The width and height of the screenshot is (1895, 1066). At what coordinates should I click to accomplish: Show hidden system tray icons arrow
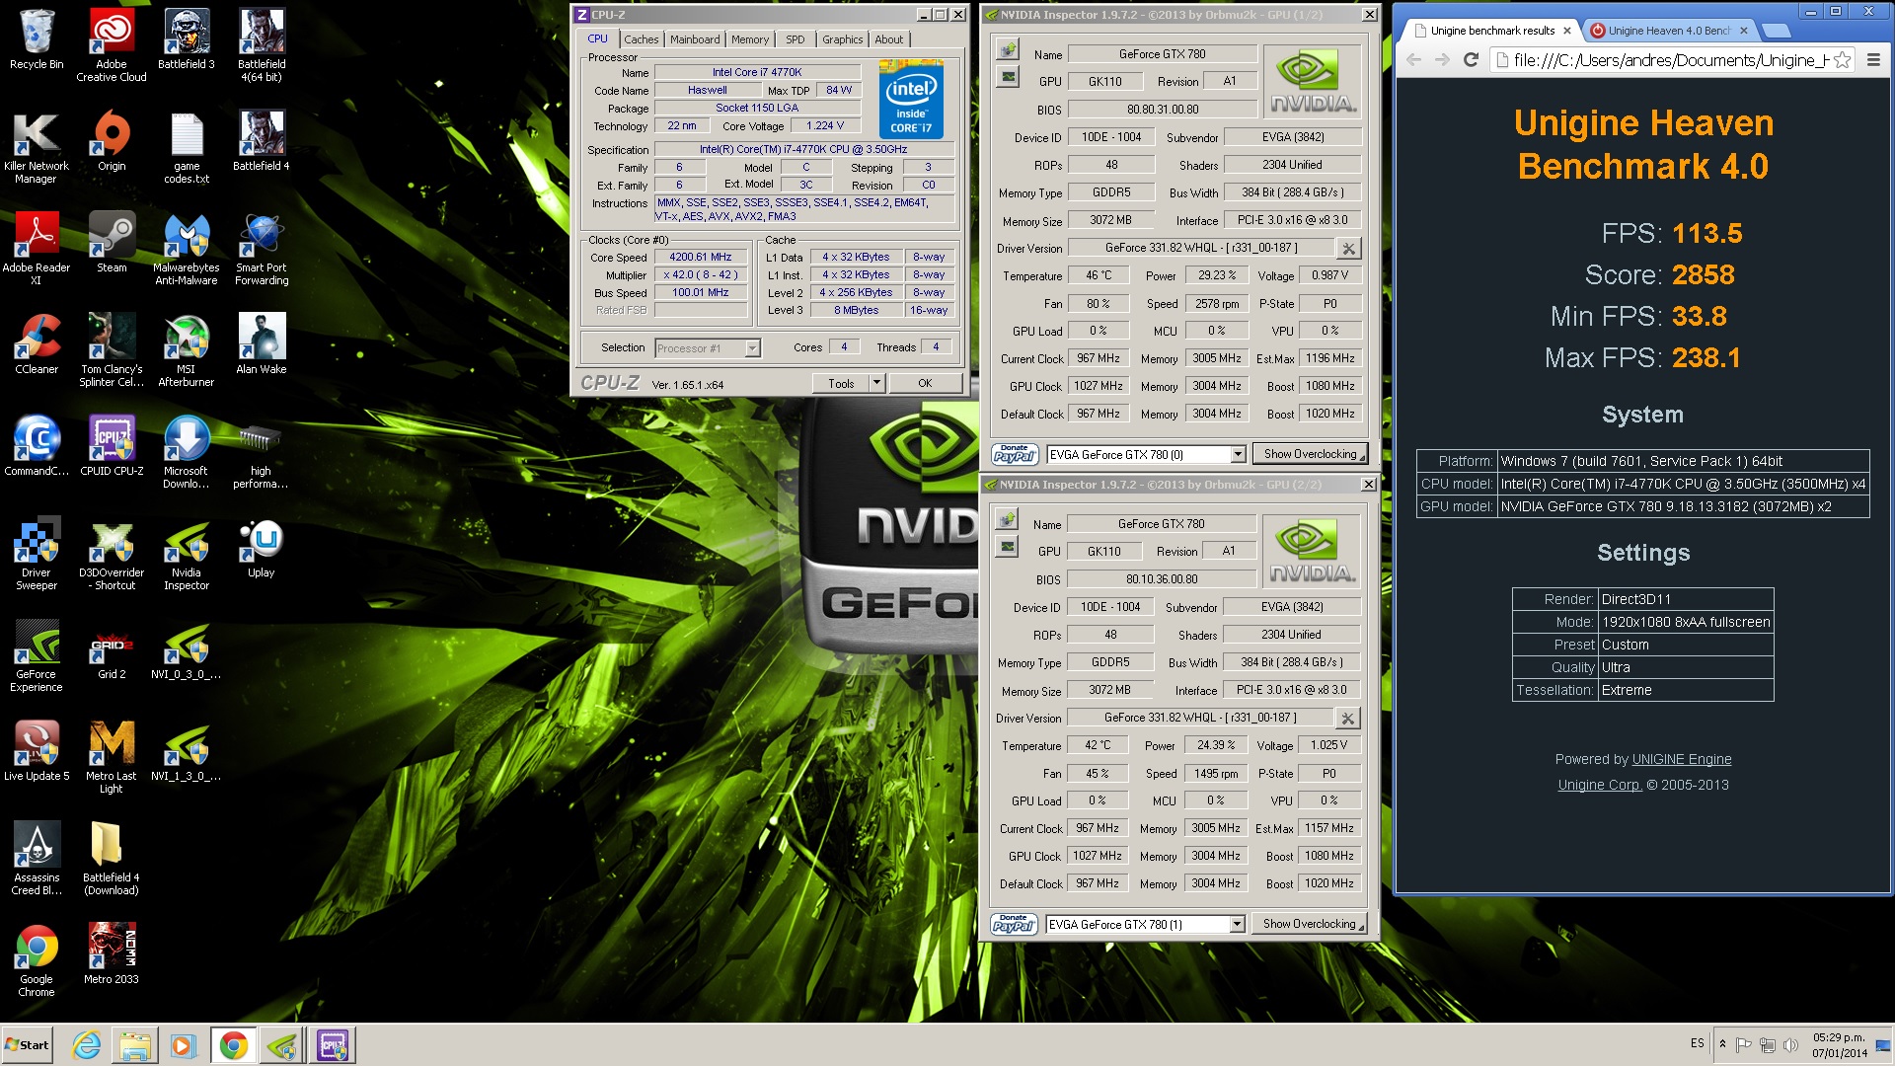pyautogui.click(x=1722, y=1043)
